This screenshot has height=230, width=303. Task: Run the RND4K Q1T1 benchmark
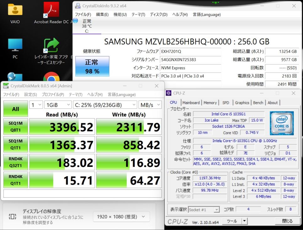tap(16, 180)
